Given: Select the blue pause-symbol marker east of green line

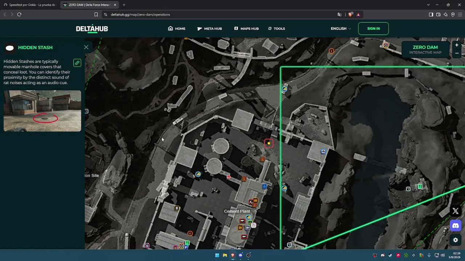Looking at the screenshot, I should point(323,151).
